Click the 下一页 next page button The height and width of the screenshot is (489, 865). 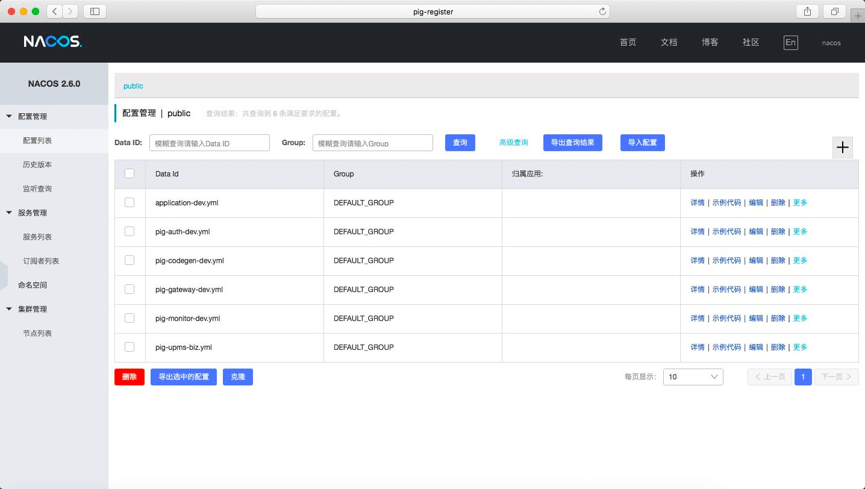click(837, 377)
